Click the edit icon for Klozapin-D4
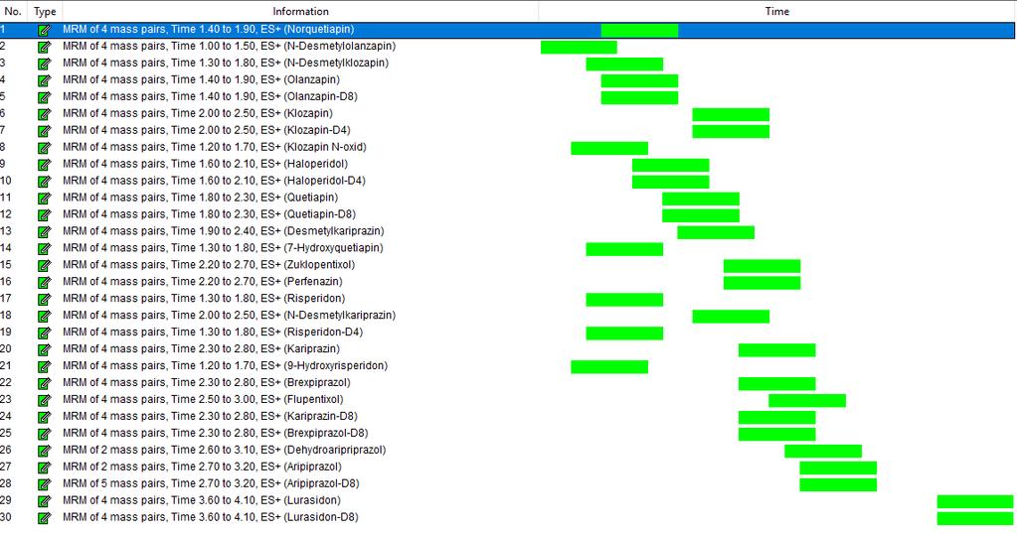The width and height of the screenshot is (1017, 534). coord(44,131)
